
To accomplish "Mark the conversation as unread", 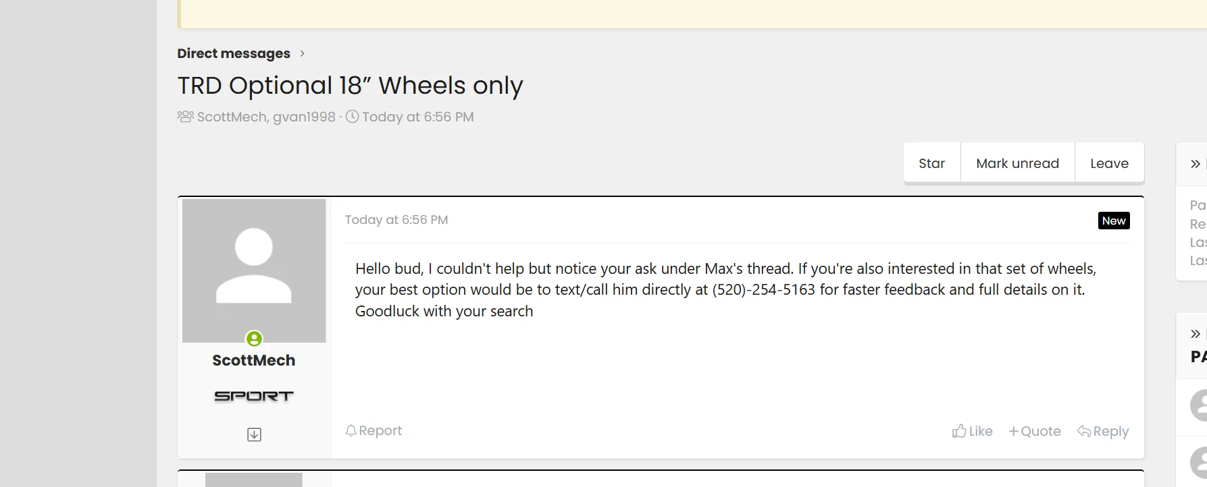I will coord(1017,163).
